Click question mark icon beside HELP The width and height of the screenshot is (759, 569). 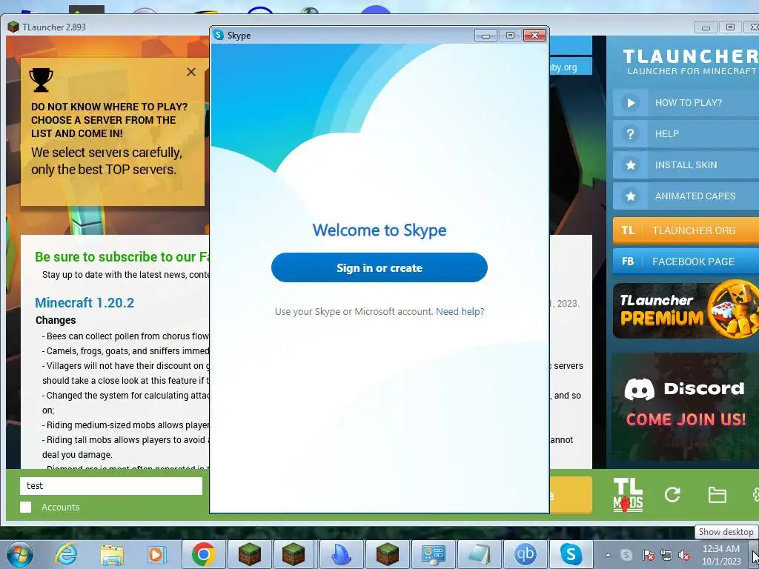point(630,133)
